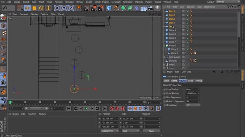Click Inner Radius animation dot
Viewport: 245px width, 137px height.
pos(164,89)
